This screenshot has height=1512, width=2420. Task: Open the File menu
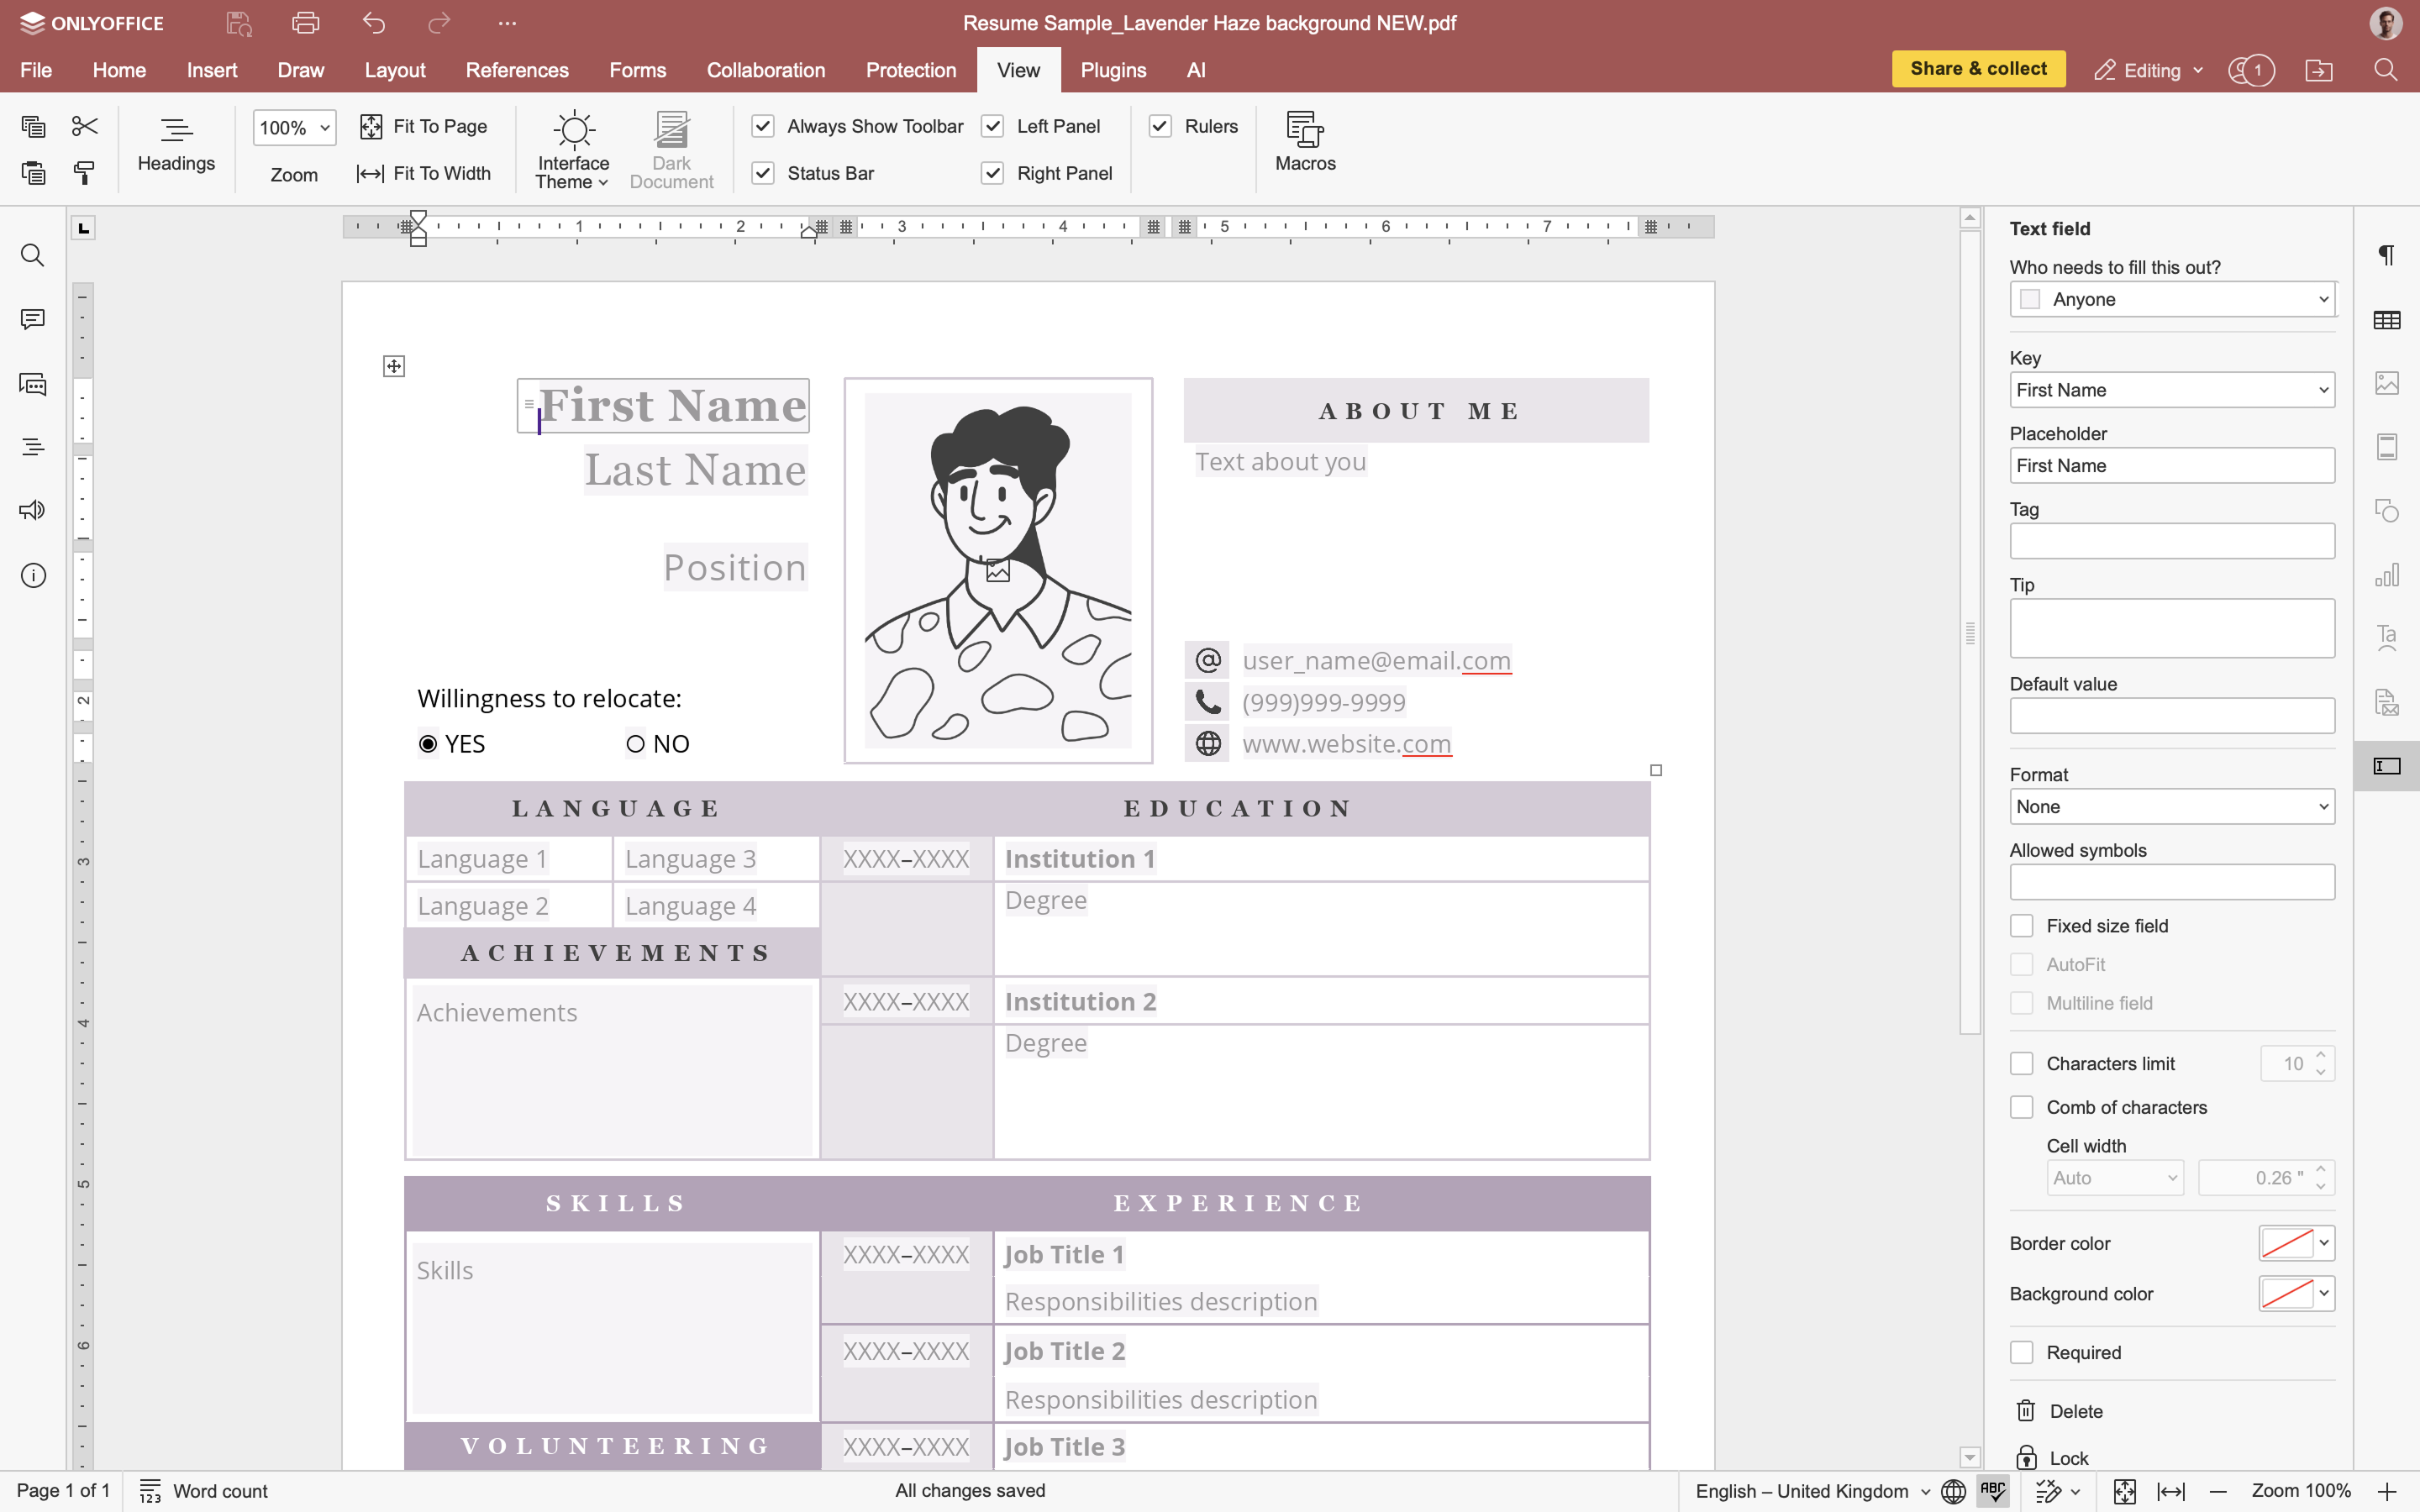tap(36, 70)
